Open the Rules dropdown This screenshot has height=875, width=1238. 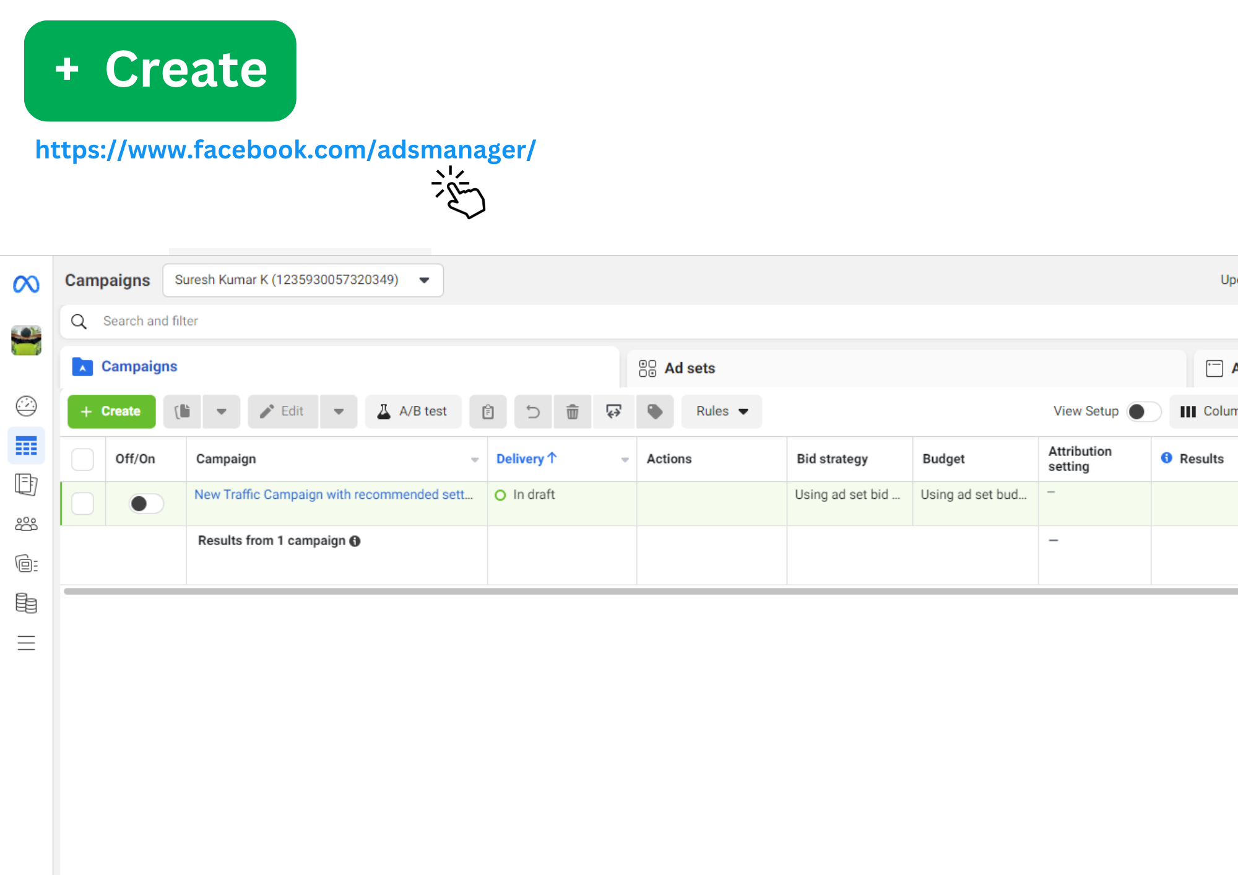[722, 412]
